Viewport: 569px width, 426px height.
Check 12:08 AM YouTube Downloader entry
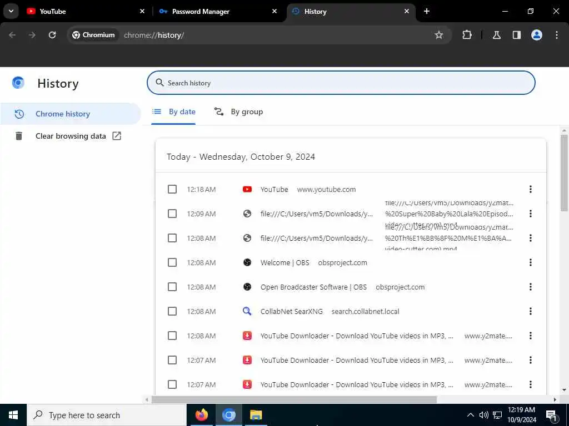[x=172, y=336]
